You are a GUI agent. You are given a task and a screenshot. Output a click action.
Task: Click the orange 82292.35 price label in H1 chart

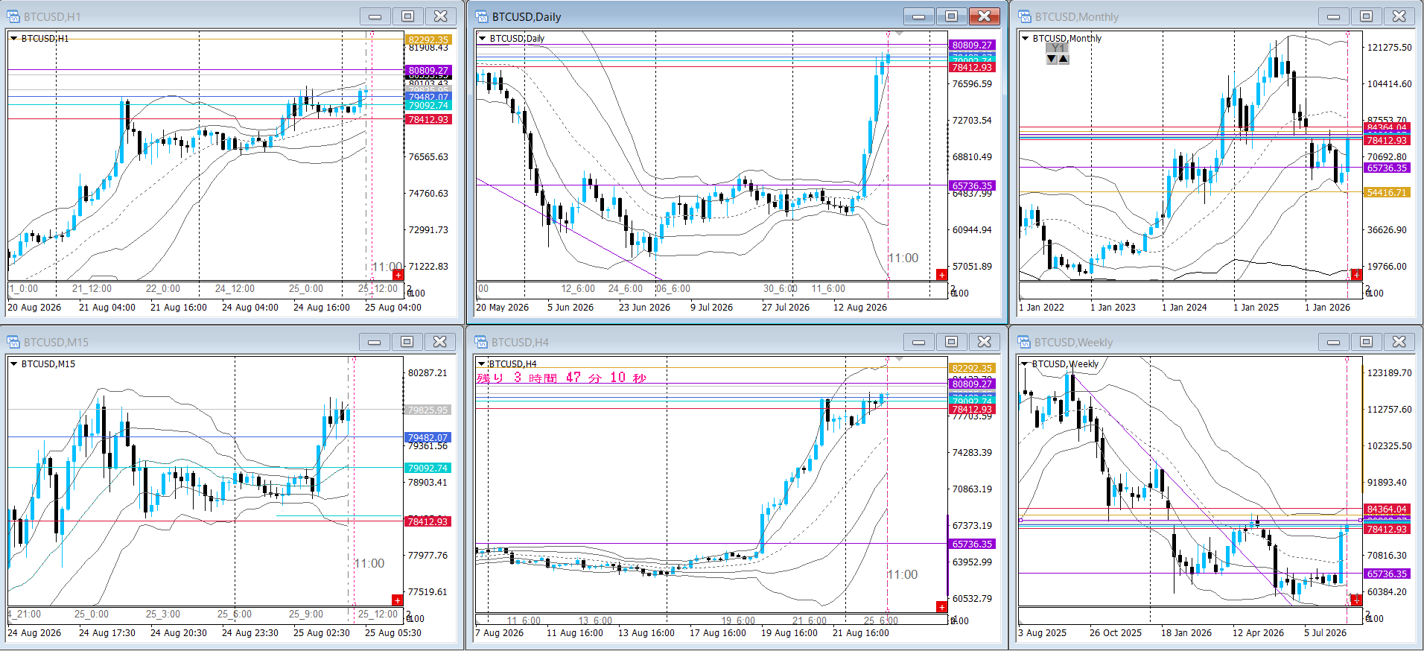pyautogui.click(x=428, y=39)
